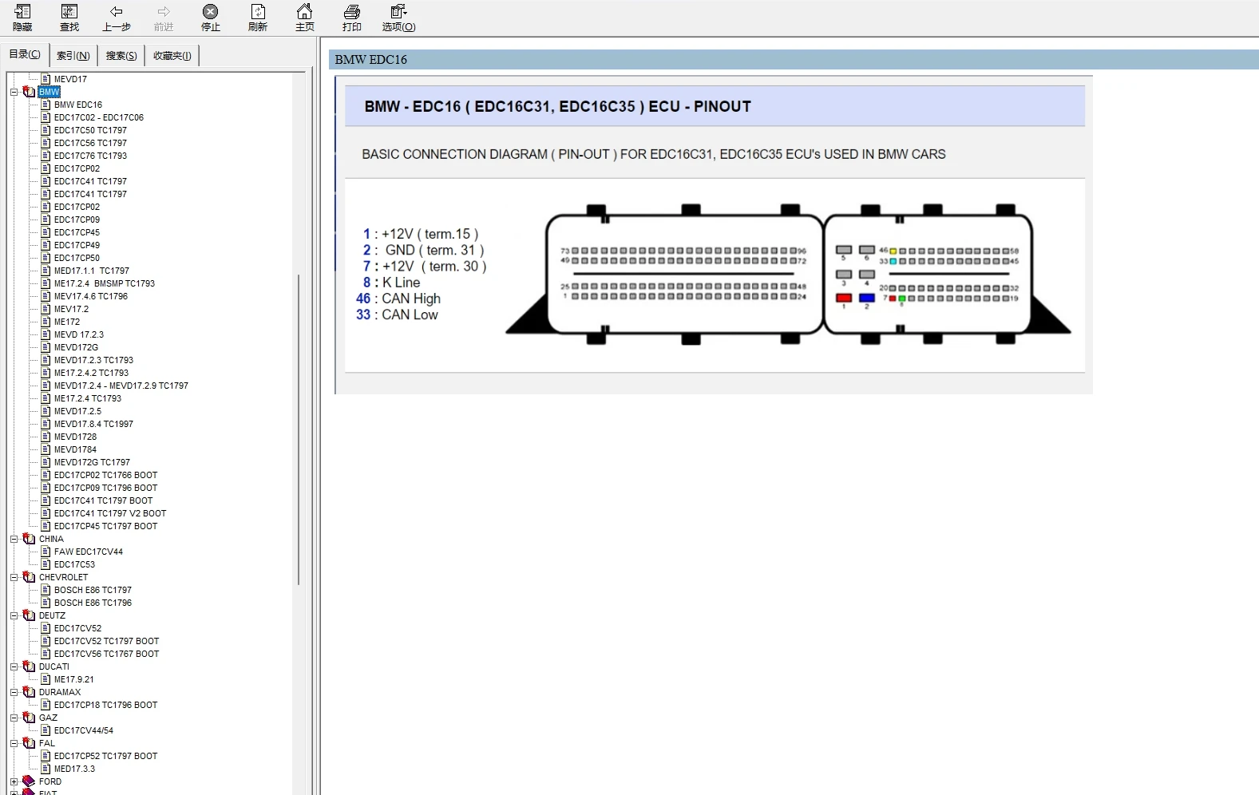The image size is (1259, 795).
Task: Open the EDC17CP02 TC1766 BOOT topic
Action: [106, 475]
